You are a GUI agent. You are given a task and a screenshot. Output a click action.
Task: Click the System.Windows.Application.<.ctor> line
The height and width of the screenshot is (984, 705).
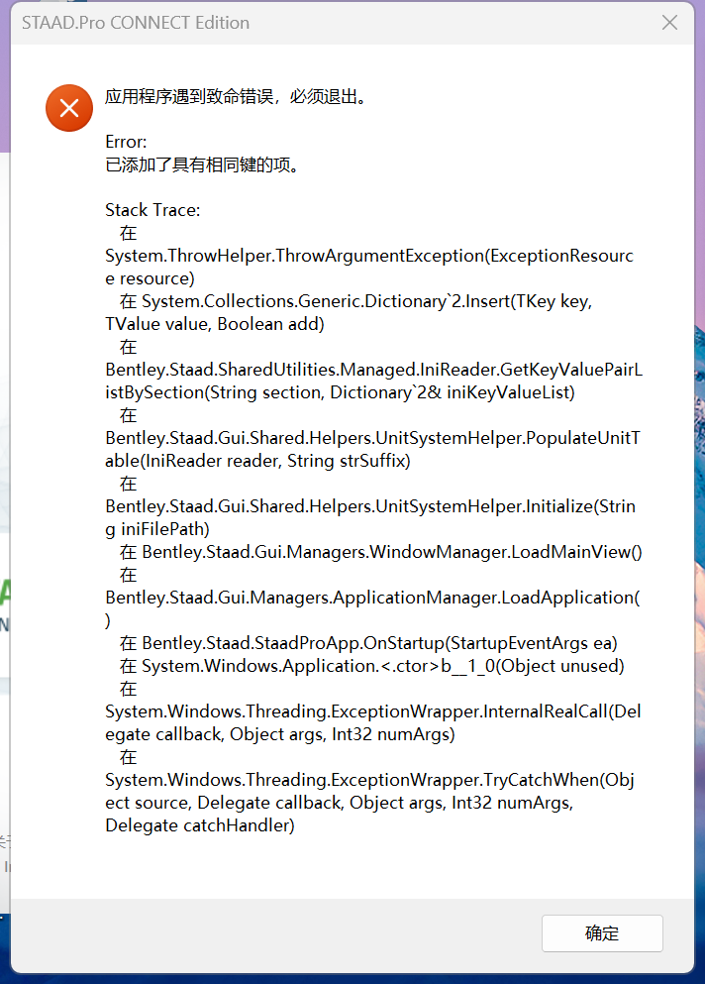[x=372, y=666]
